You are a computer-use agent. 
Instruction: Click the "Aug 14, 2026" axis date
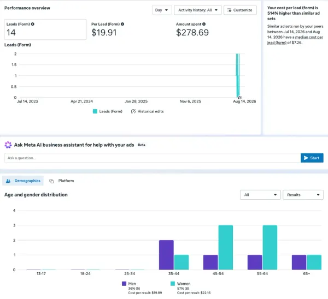244,101
